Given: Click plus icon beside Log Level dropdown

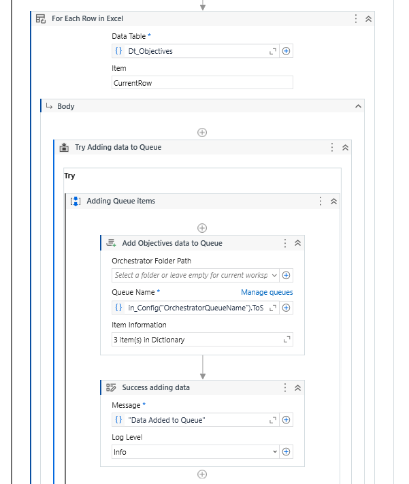Looking at the screenshot, I should [287, 452].
